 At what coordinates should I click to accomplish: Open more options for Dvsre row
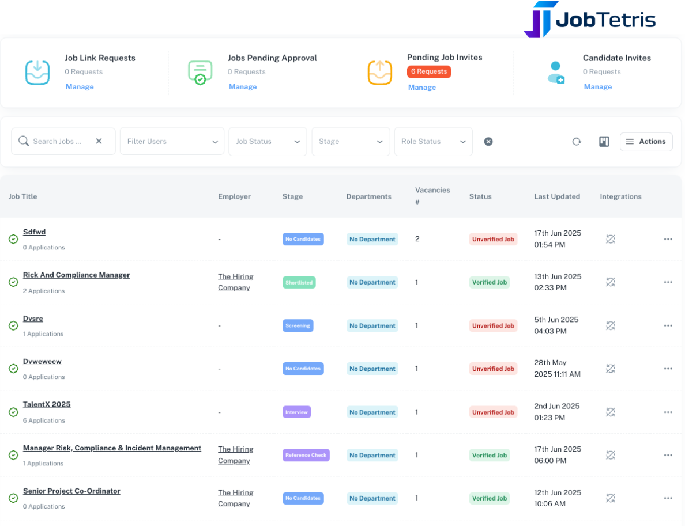pos(668,325)
